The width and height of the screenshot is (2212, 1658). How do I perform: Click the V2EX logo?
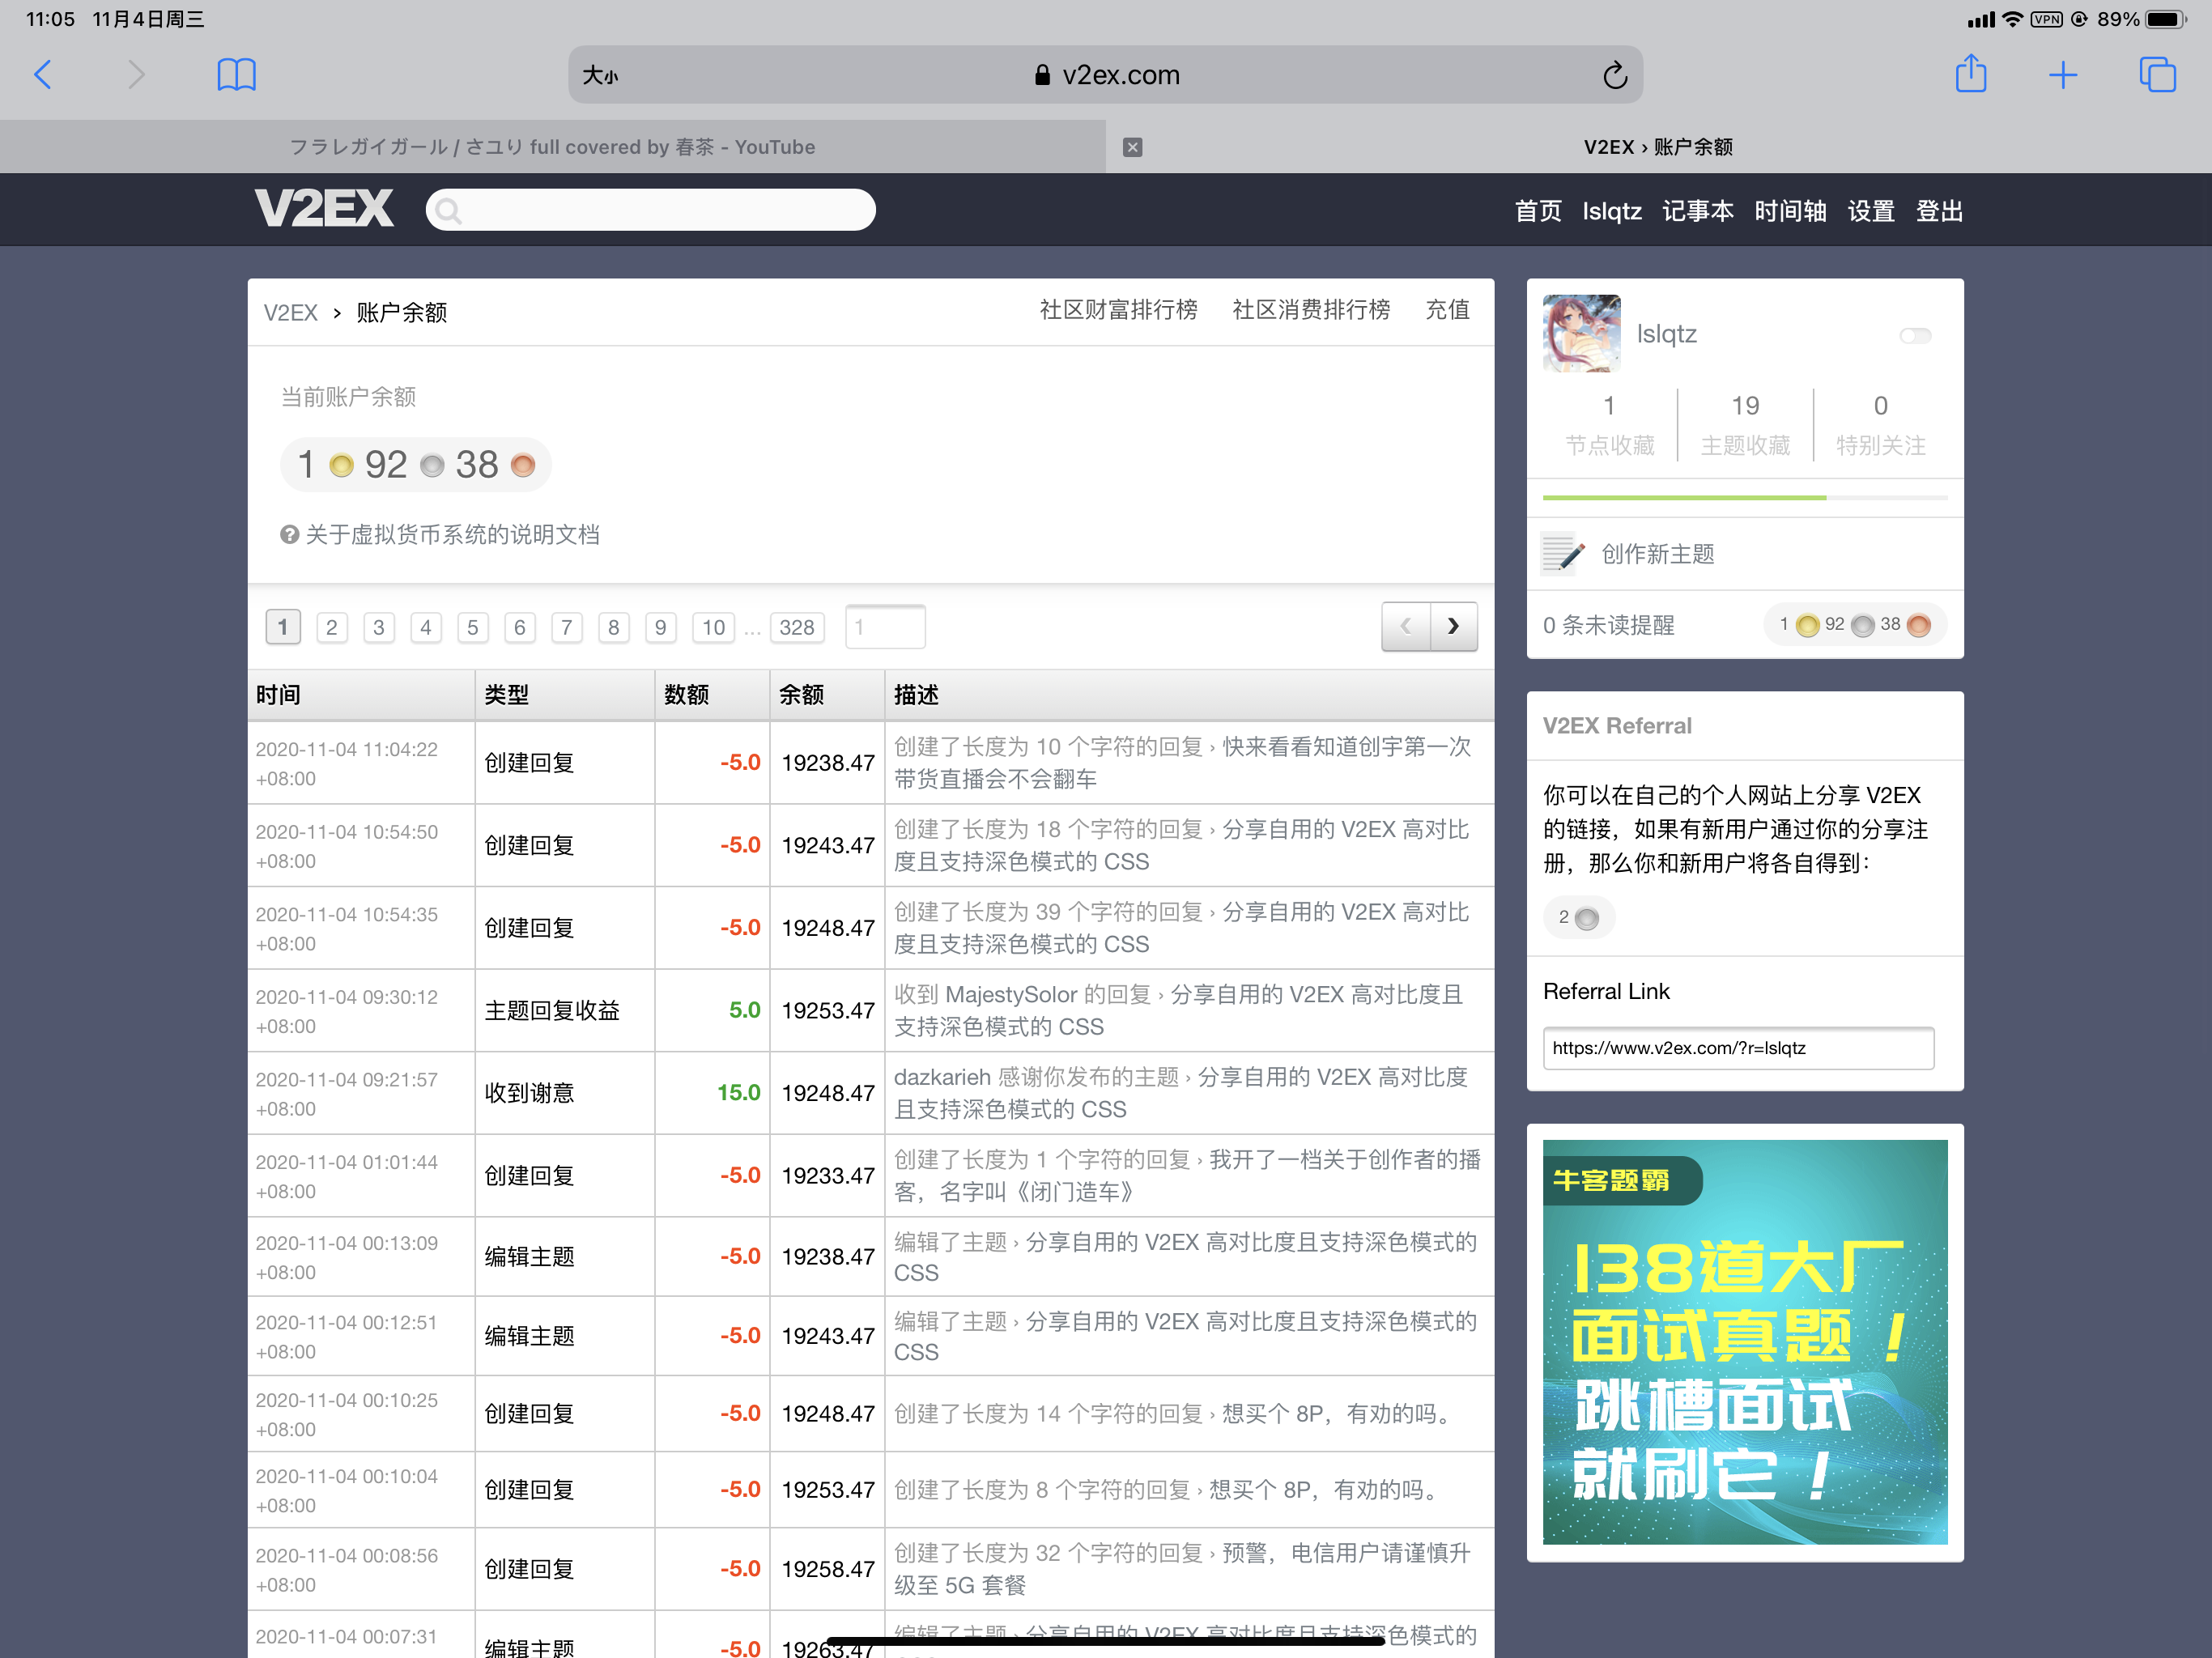[324, 209]
